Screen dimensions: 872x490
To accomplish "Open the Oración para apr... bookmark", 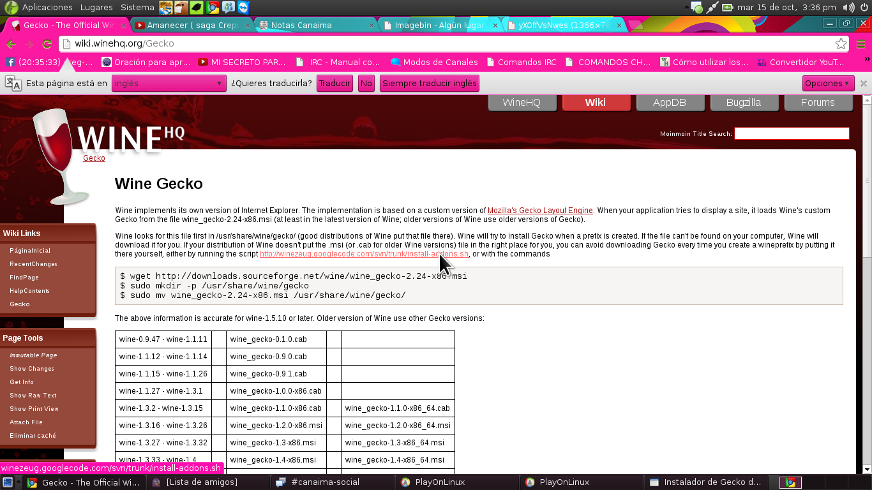I will pos(146,62).
